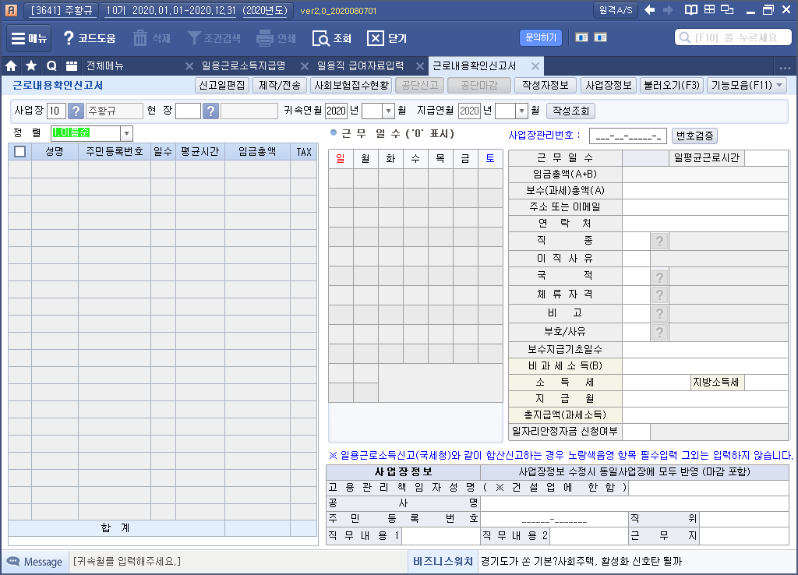Click the 사업장관리번호 input field
This screenshot has width=798, height=575.
click(627, 136)
